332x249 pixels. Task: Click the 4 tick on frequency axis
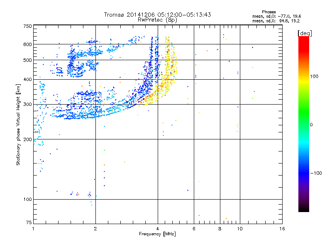click(x=158, y=229)
